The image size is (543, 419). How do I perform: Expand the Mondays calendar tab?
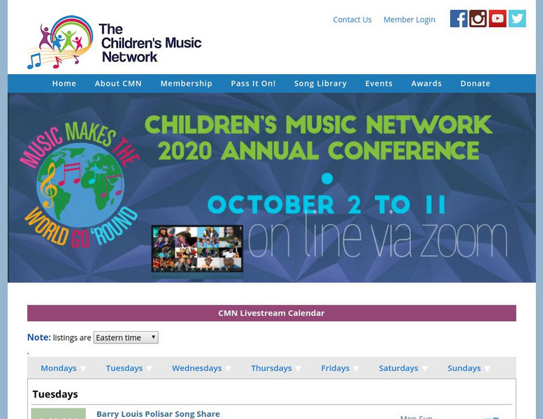(x=63, y=368)
